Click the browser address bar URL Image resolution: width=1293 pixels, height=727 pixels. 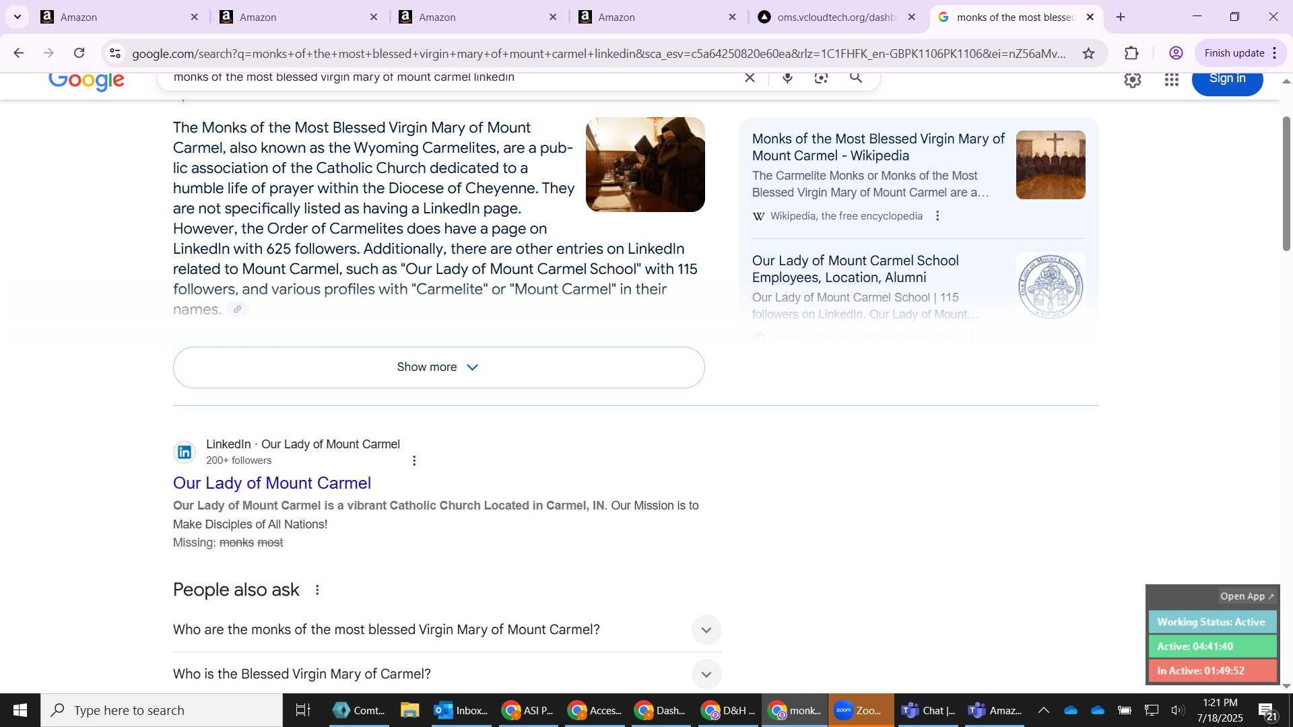tap(599, 53)
